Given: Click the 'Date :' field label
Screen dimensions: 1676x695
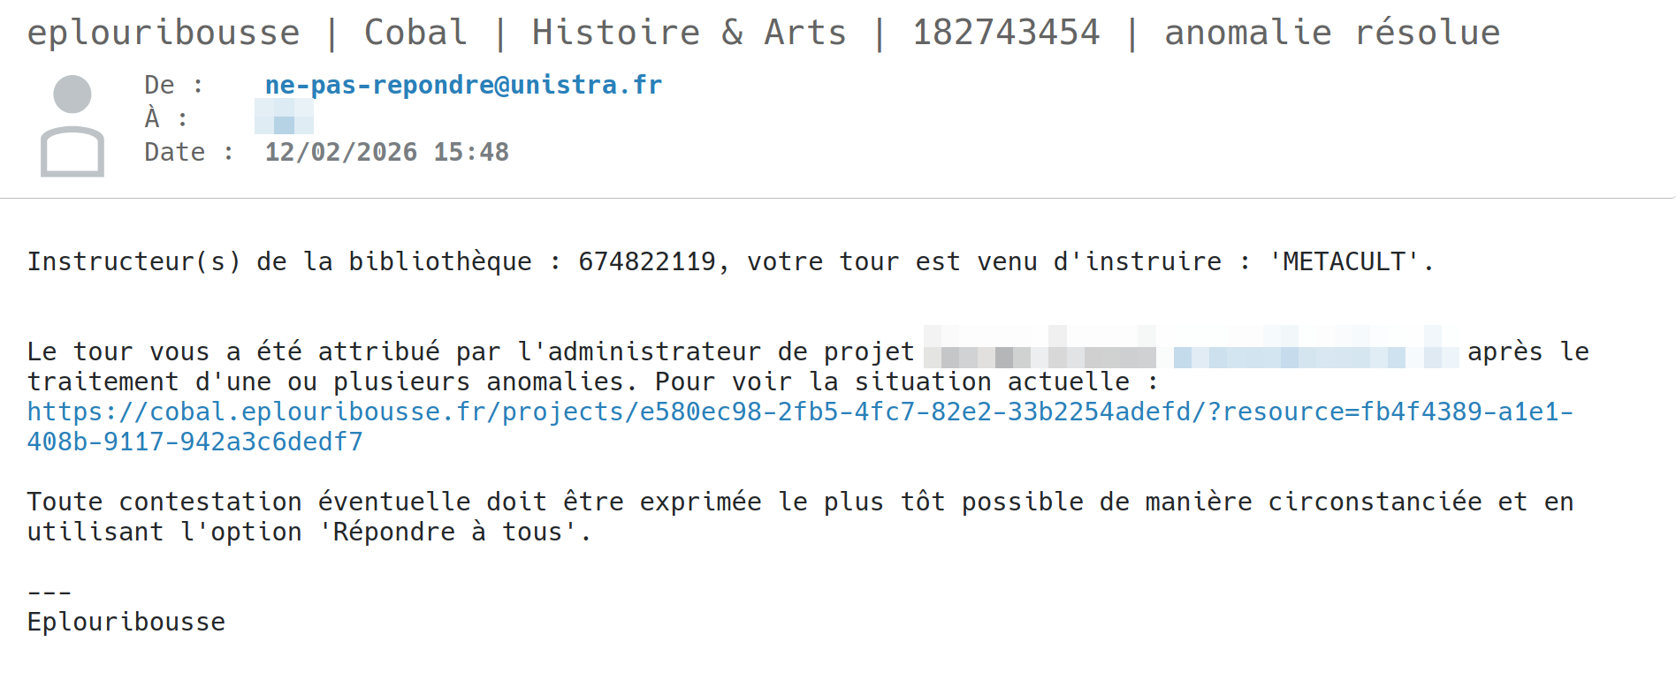Looking at the screenshot, I should [x=189, y=152].
